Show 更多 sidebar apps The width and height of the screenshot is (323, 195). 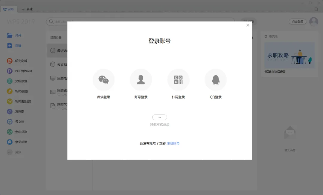tap(14, 152)
